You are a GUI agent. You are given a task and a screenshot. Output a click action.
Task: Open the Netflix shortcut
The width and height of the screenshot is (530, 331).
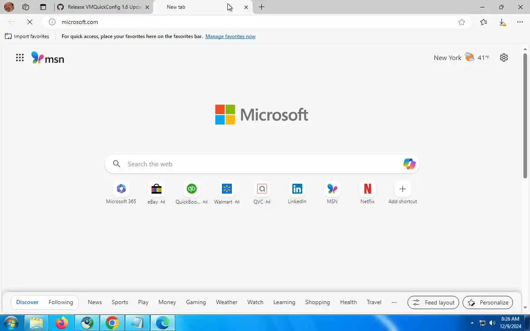click(367, 193)
